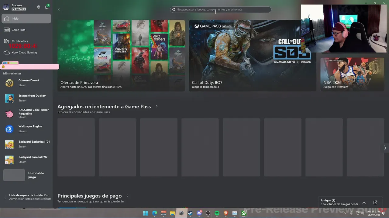Open Mi biblioteca
389x218 pixels.
[26, 41]
